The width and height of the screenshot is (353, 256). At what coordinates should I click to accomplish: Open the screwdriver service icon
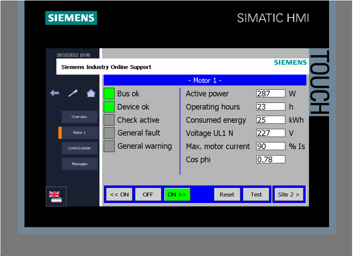[x=73, y=93]
